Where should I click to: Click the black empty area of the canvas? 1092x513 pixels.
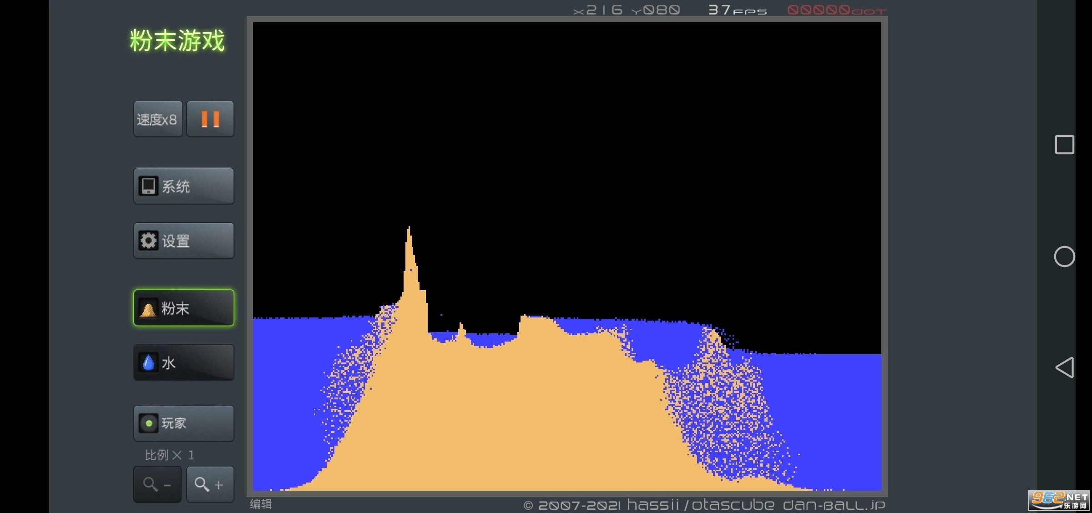[566, 136]
